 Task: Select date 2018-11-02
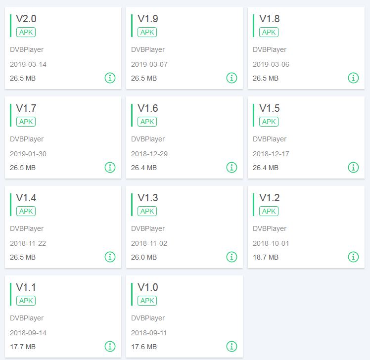(x=149, y=243)
